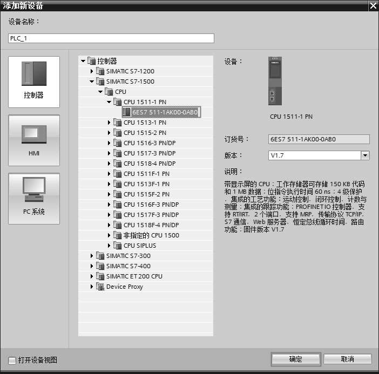Select the HMI device category
379x374 pixels.
click(x=34, y=140)
